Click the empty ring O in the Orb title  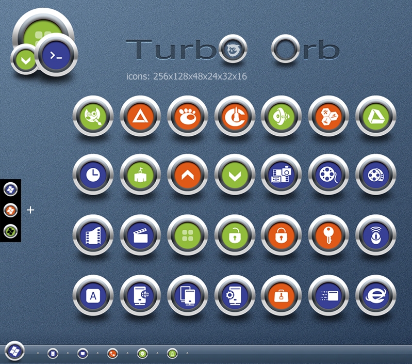point(286,49)
